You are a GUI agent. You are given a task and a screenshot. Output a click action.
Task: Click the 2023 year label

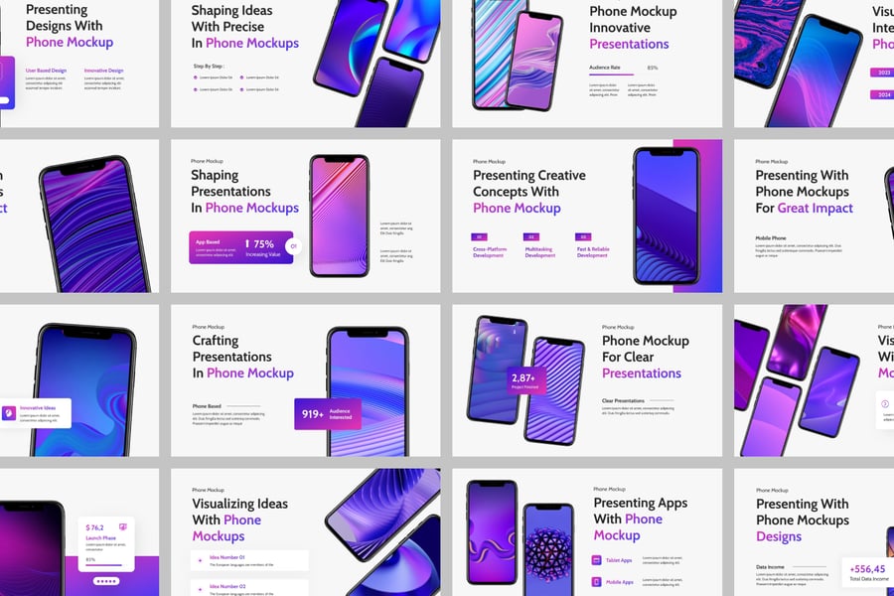pyautogui.click(x=882, y=73)
